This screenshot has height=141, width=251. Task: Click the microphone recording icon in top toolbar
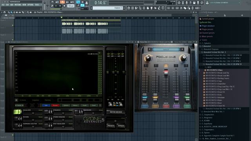(x=187, y=3)
